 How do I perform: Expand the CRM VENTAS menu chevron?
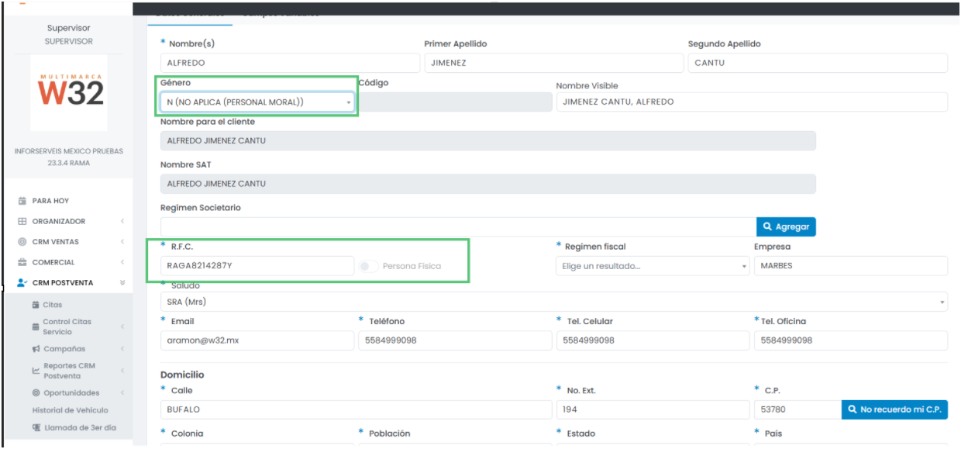[x=122, y=242]
